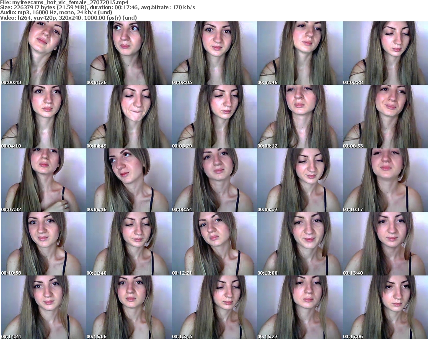This screenshot has width=429, height=339.
Task: Select the thumbnail timestamped 00:14:24
Action: 43,307
